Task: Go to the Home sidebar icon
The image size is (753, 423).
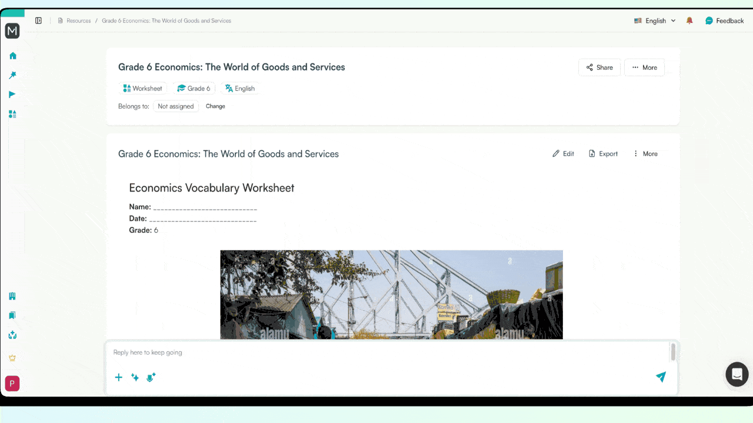Action: pos(12,56)
